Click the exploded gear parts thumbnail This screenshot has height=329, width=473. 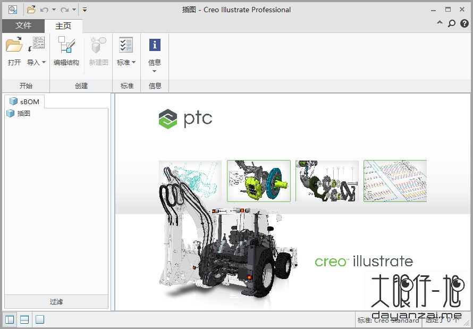[327, 181]
